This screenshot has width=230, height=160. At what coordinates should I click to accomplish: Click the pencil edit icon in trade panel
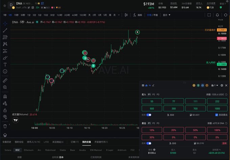click(x=153, y=85)
